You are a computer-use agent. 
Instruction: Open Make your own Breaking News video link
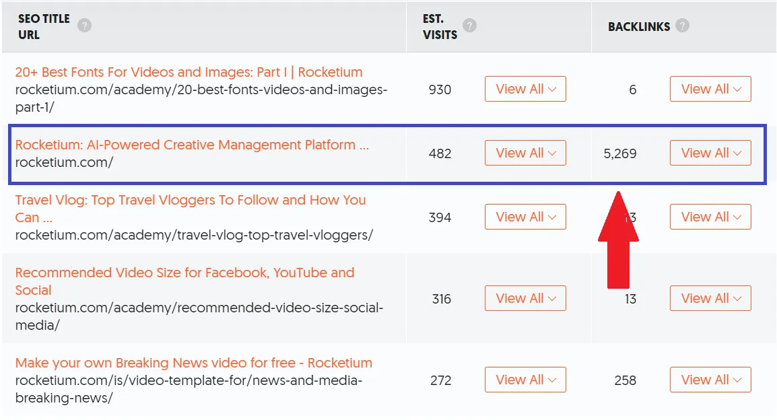pyautogui.click(x=193, y=363)
